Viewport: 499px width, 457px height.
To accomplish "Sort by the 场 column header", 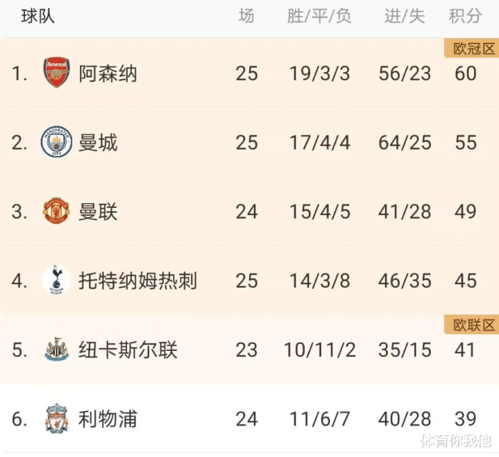I will (246, 17).
